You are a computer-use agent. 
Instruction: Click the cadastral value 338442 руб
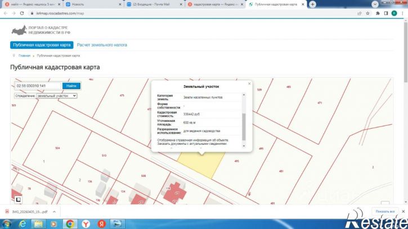coord(191,114)
